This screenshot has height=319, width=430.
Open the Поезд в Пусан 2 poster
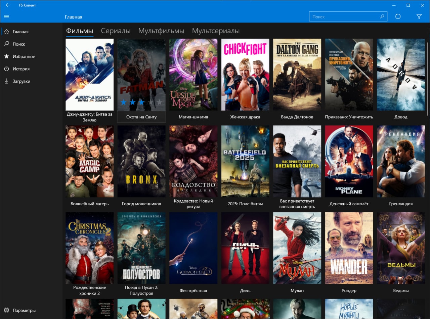click(141, 248)
